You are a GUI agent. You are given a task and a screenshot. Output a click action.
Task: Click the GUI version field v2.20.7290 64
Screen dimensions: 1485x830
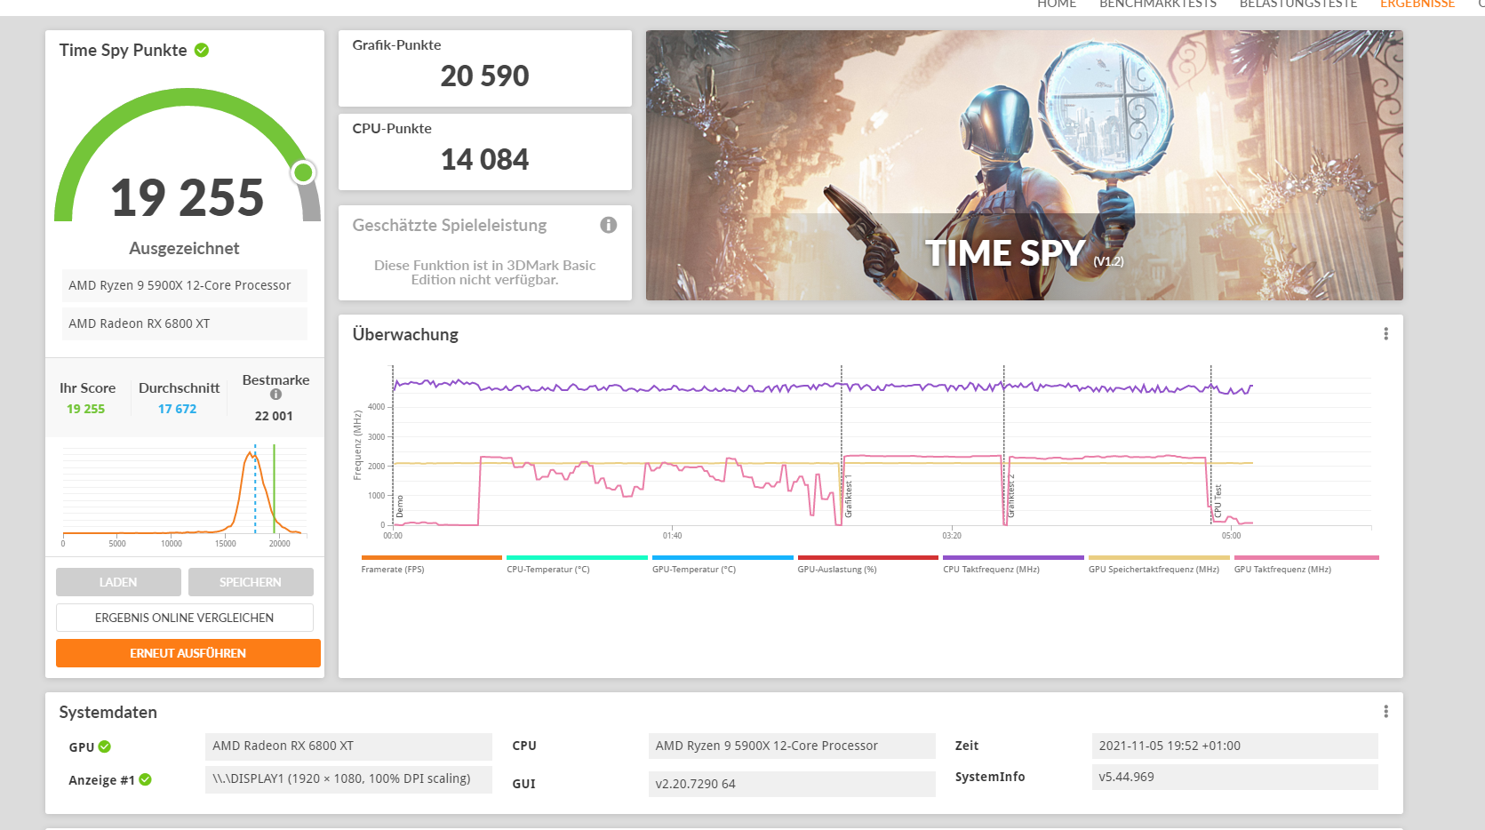click(x=792, y=784)
